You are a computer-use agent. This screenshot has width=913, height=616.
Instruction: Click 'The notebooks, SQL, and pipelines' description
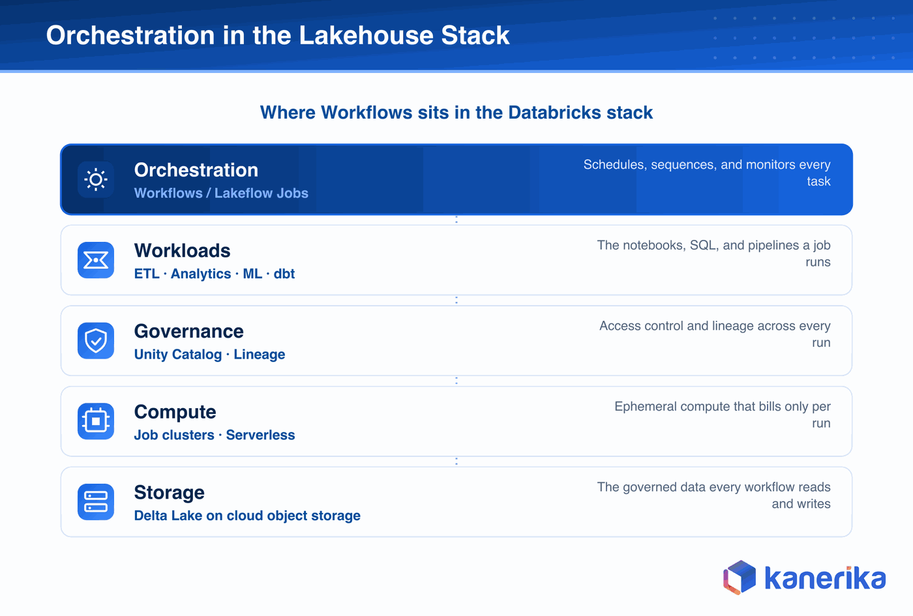(714, 254)
